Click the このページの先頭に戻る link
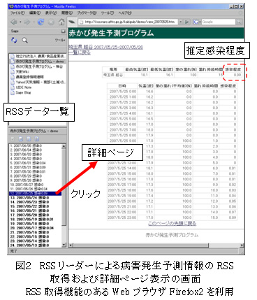The image size is (257, 300). [x=172, y=223]
